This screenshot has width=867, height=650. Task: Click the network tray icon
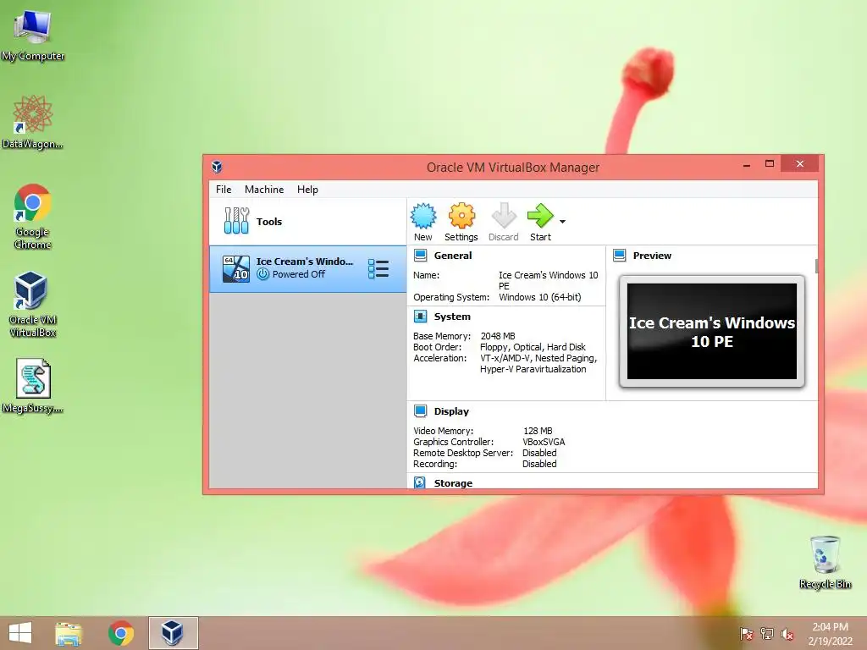coord(767,633)
